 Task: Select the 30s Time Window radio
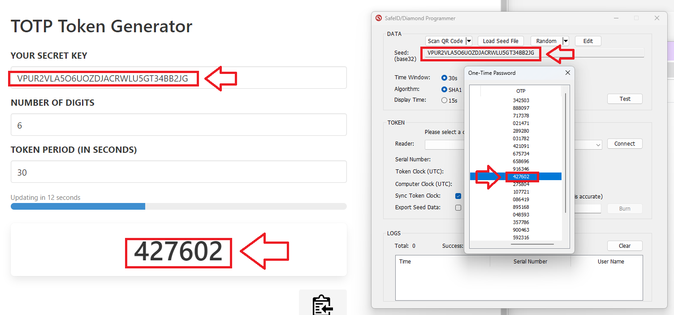445,78
